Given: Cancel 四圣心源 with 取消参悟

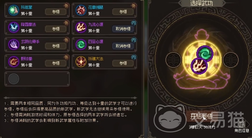Looking at the screenshot, I should point(123,46).
